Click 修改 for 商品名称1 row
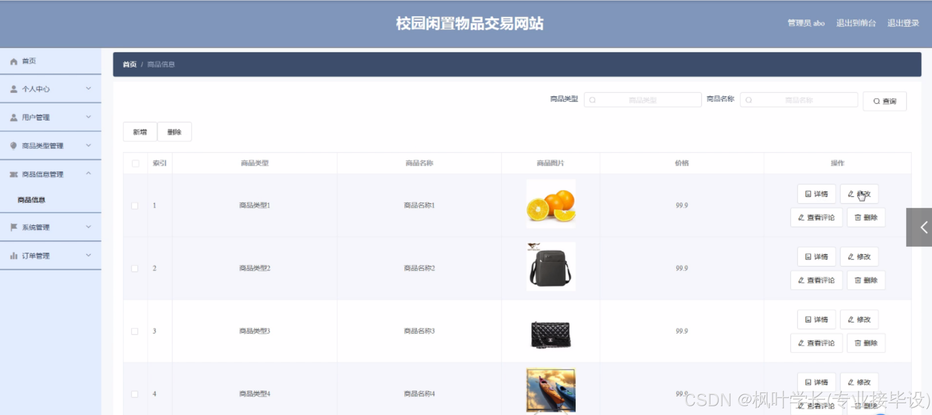Image resolution: width=932 pixels, height=415 pixels. coord(859,194)
